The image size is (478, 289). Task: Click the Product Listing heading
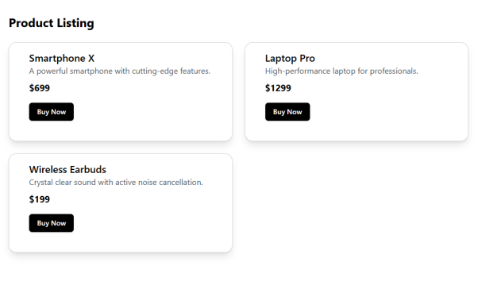[x=52, y=23]
